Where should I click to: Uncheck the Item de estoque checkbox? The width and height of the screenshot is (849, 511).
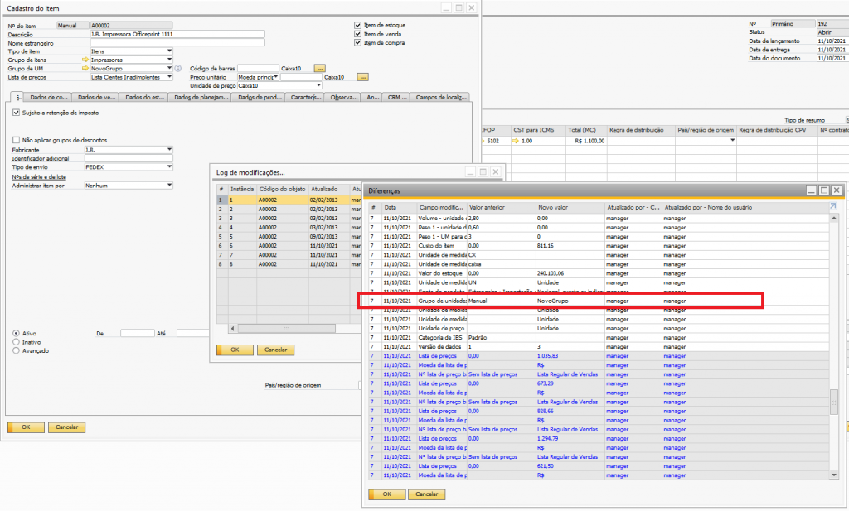(358, 25)
